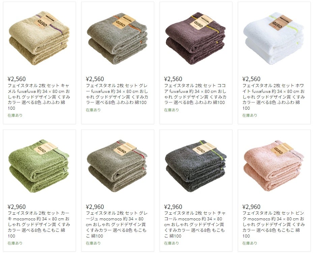
Task: Click the ¥2,960 price of pink towel
Action: coord(252,207)
